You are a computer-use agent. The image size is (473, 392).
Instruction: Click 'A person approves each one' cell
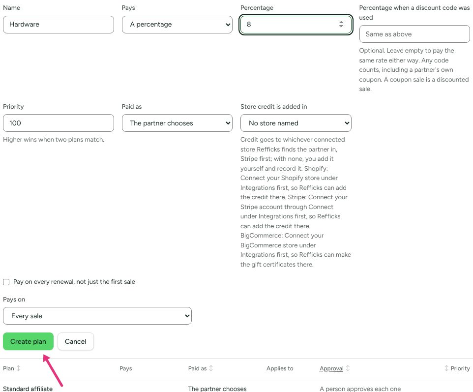[360, 389]
